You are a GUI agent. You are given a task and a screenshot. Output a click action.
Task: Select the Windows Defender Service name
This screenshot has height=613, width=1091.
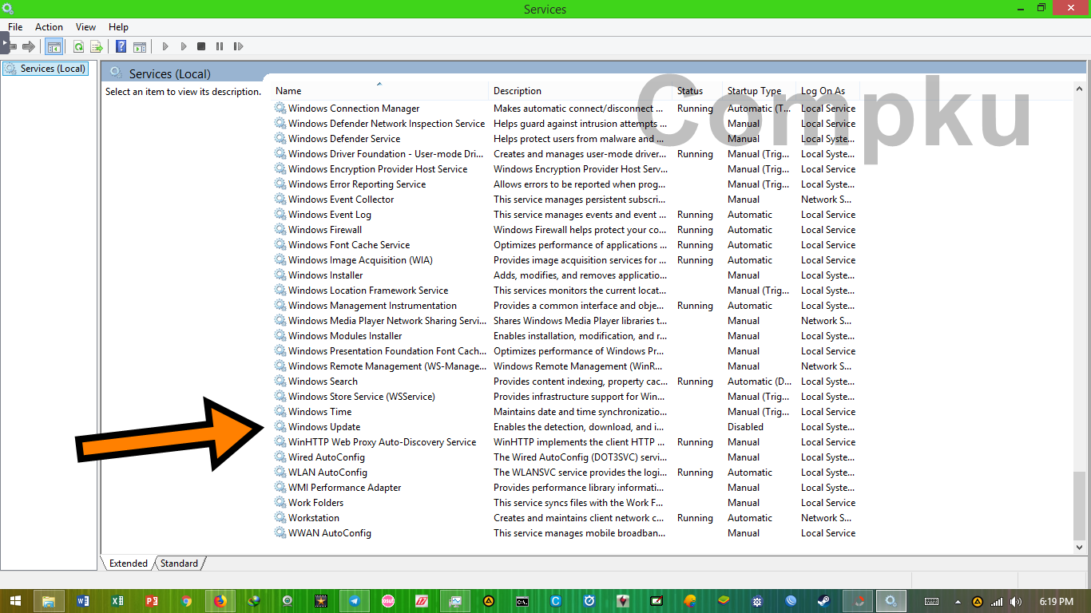click(344, 139)
